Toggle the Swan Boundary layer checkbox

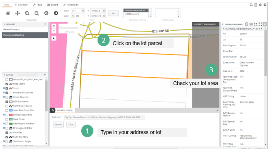7,137
